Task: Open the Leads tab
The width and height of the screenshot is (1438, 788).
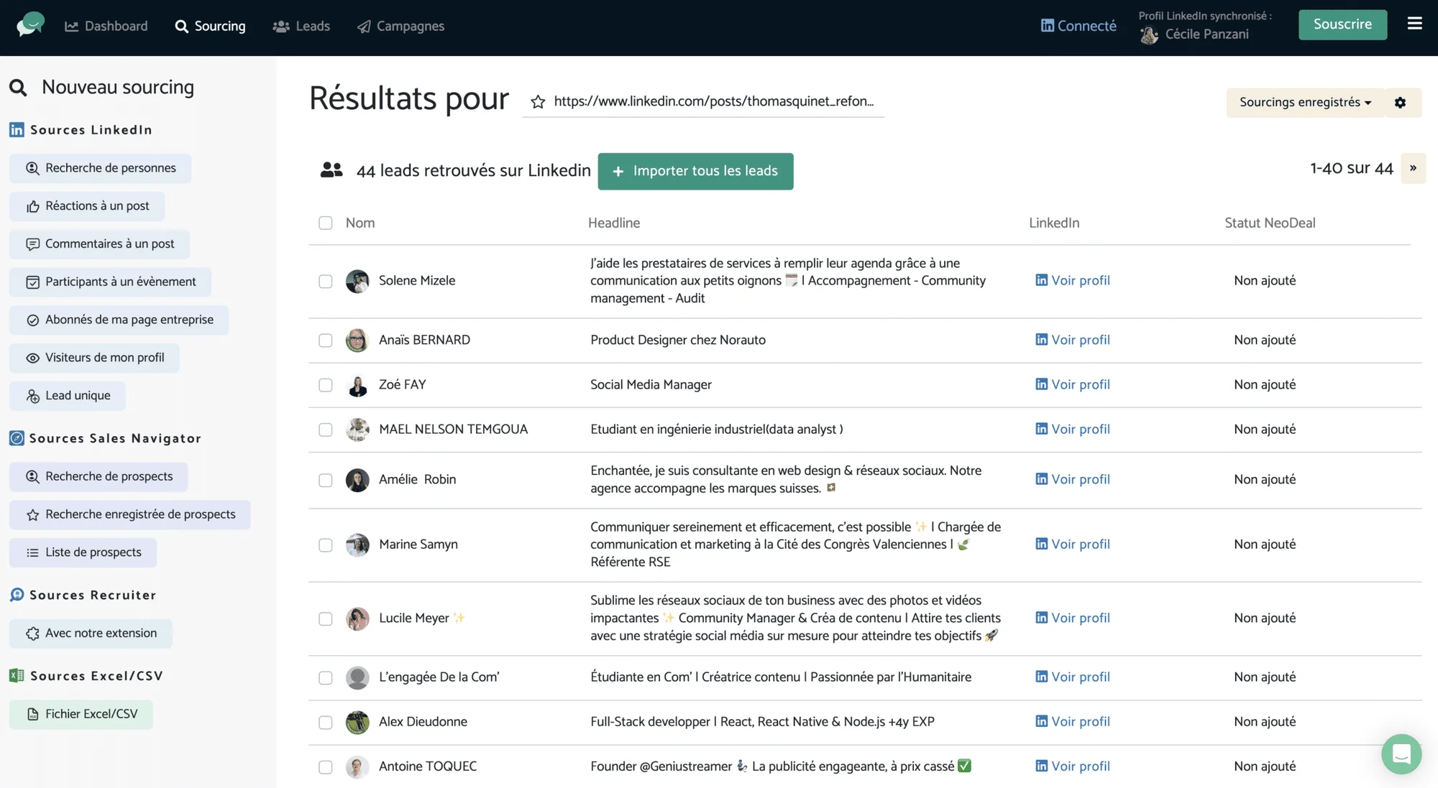Action: [301, 26]
